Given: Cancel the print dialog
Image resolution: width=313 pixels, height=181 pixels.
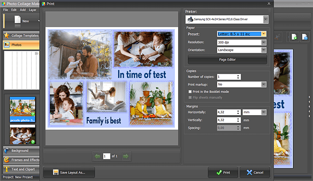Looking at the screenshot, I should pos(255,172).
